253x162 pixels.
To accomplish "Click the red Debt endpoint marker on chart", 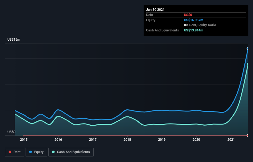I will (x=248, y=136).
